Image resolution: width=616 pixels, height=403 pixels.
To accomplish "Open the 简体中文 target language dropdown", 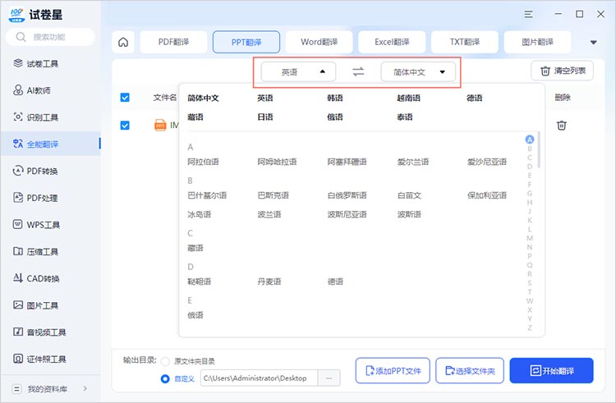I will coord(418,72).
